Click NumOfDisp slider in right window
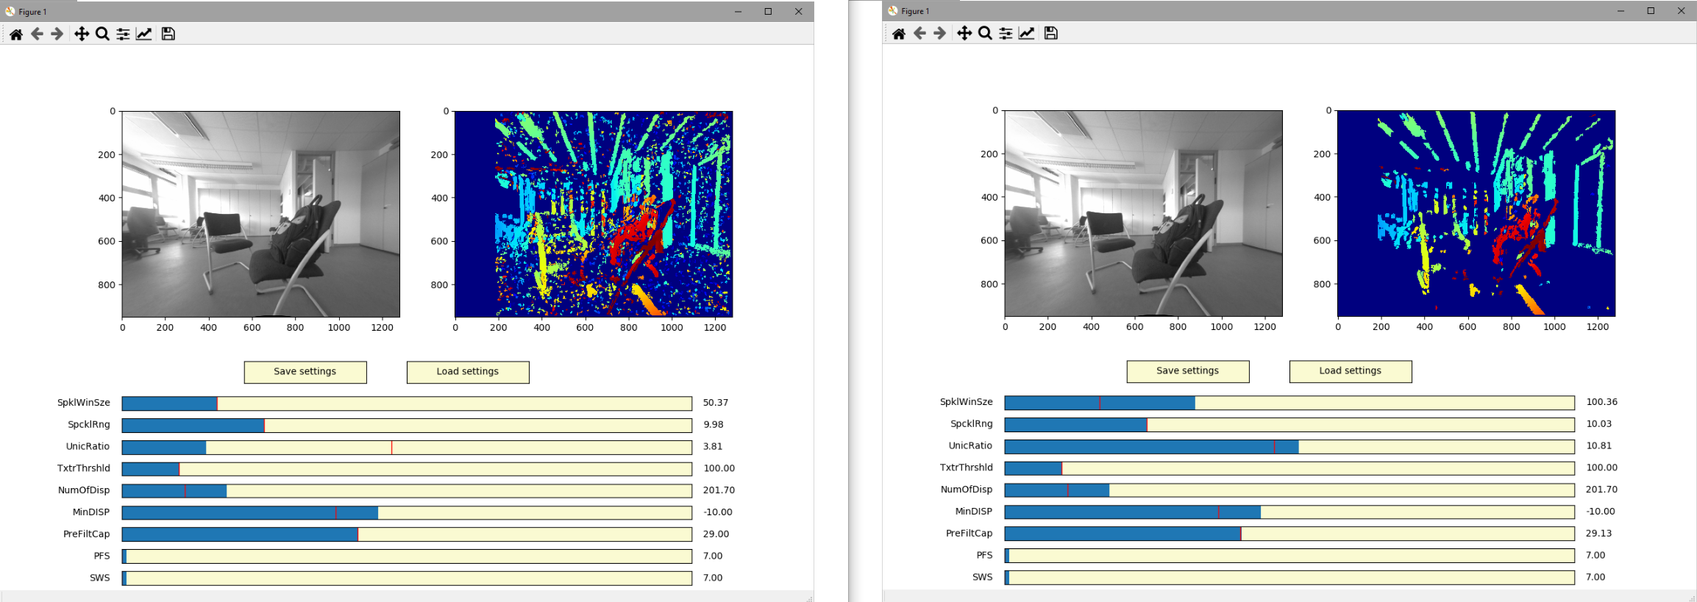The width and height of the screenshot is (1697, 602). 1289,490
